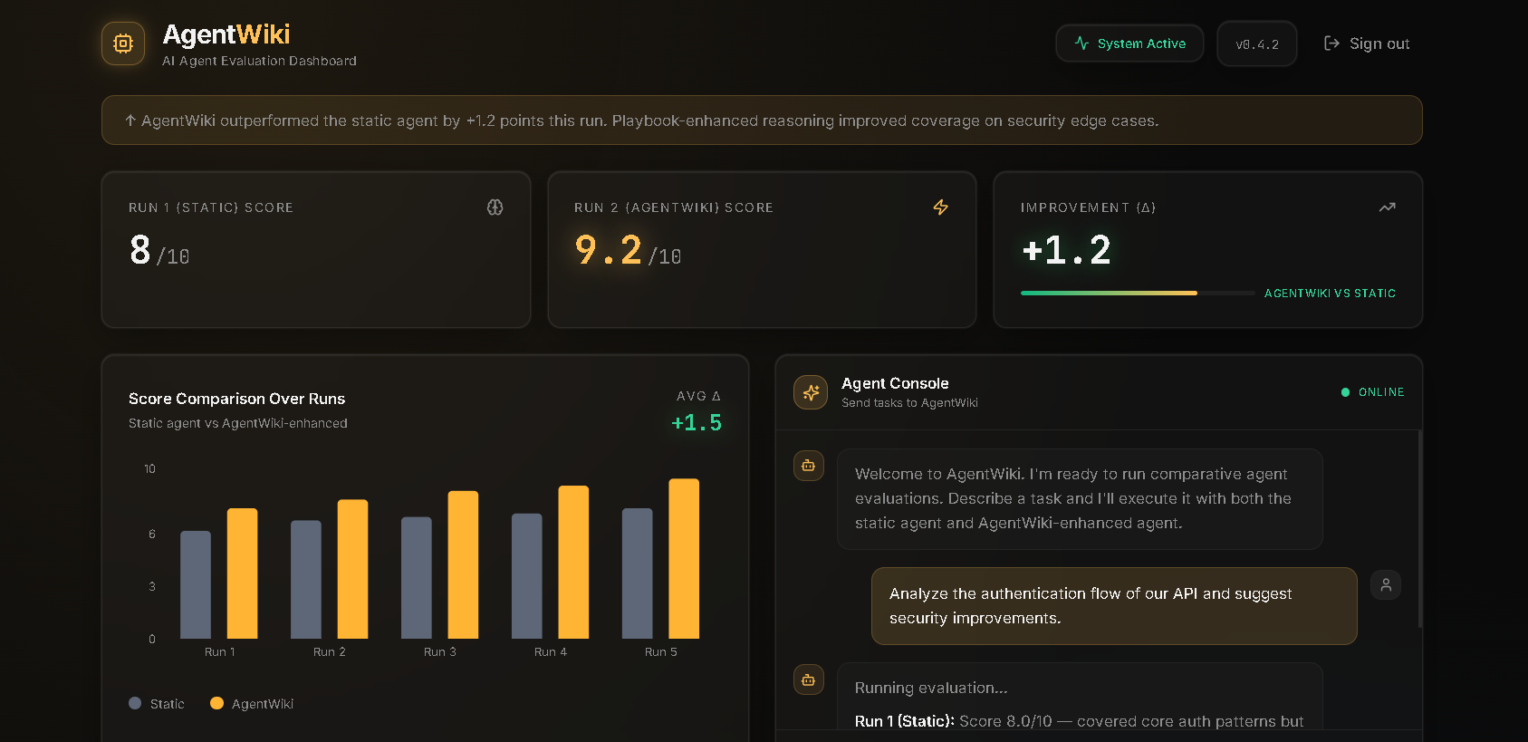
Task: Click the up arrow in banner message
Action: [130, 120]
